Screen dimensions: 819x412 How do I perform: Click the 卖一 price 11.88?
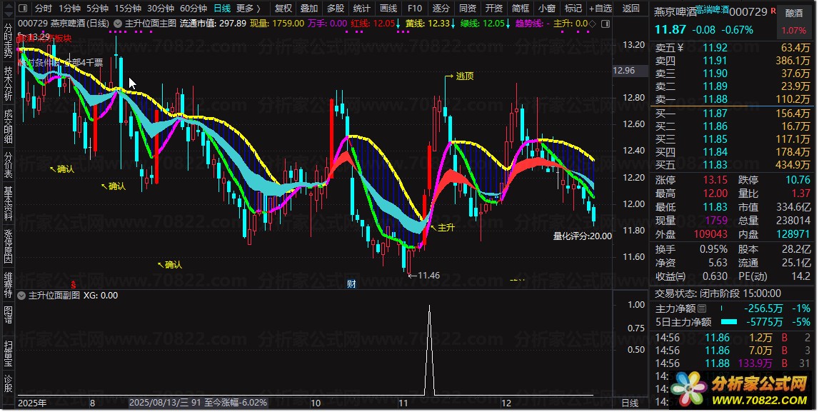(715, 99)
